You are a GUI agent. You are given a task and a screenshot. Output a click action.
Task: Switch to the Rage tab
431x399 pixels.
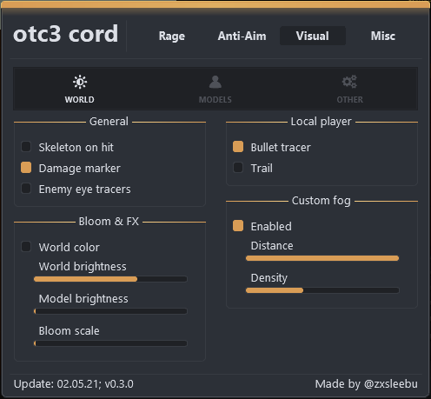(x=172, y=36)
